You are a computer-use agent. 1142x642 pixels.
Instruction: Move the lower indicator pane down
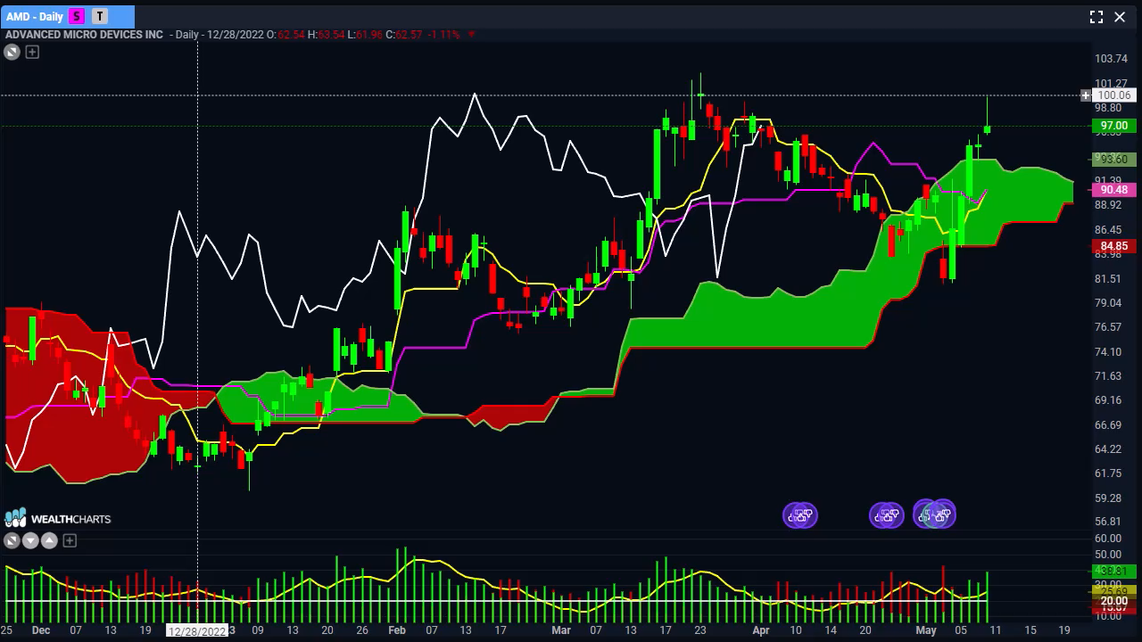tap(30, 540)
